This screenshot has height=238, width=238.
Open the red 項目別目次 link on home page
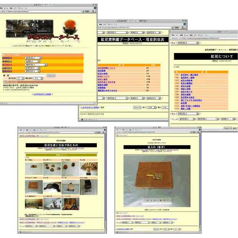pyautogui.click(x=7, y=65)
